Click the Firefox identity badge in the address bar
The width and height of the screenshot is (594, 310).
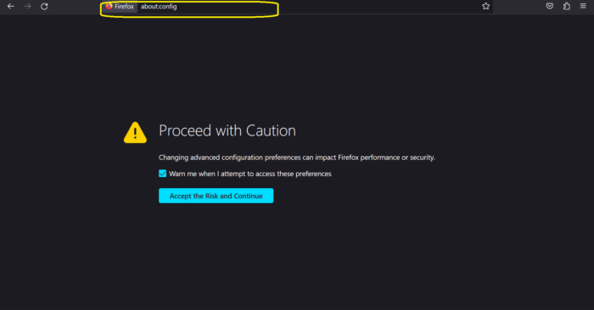(x=120, y=7)
